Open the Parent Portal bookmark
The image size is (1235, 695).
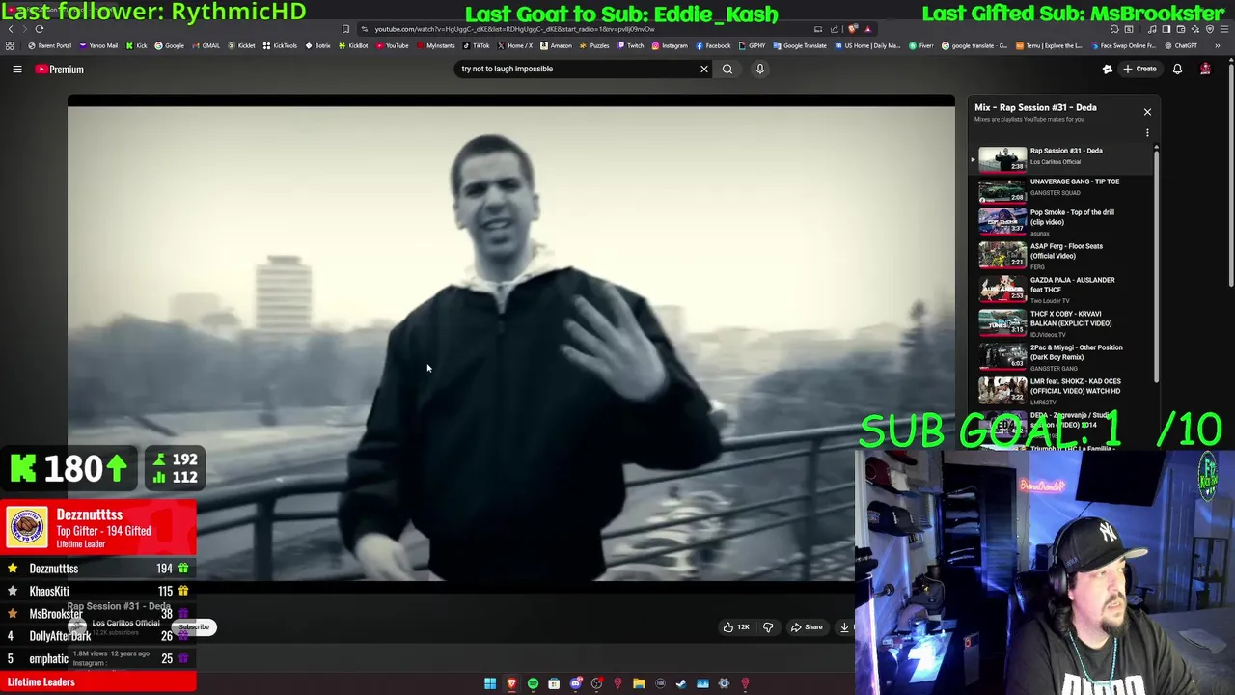50,45
